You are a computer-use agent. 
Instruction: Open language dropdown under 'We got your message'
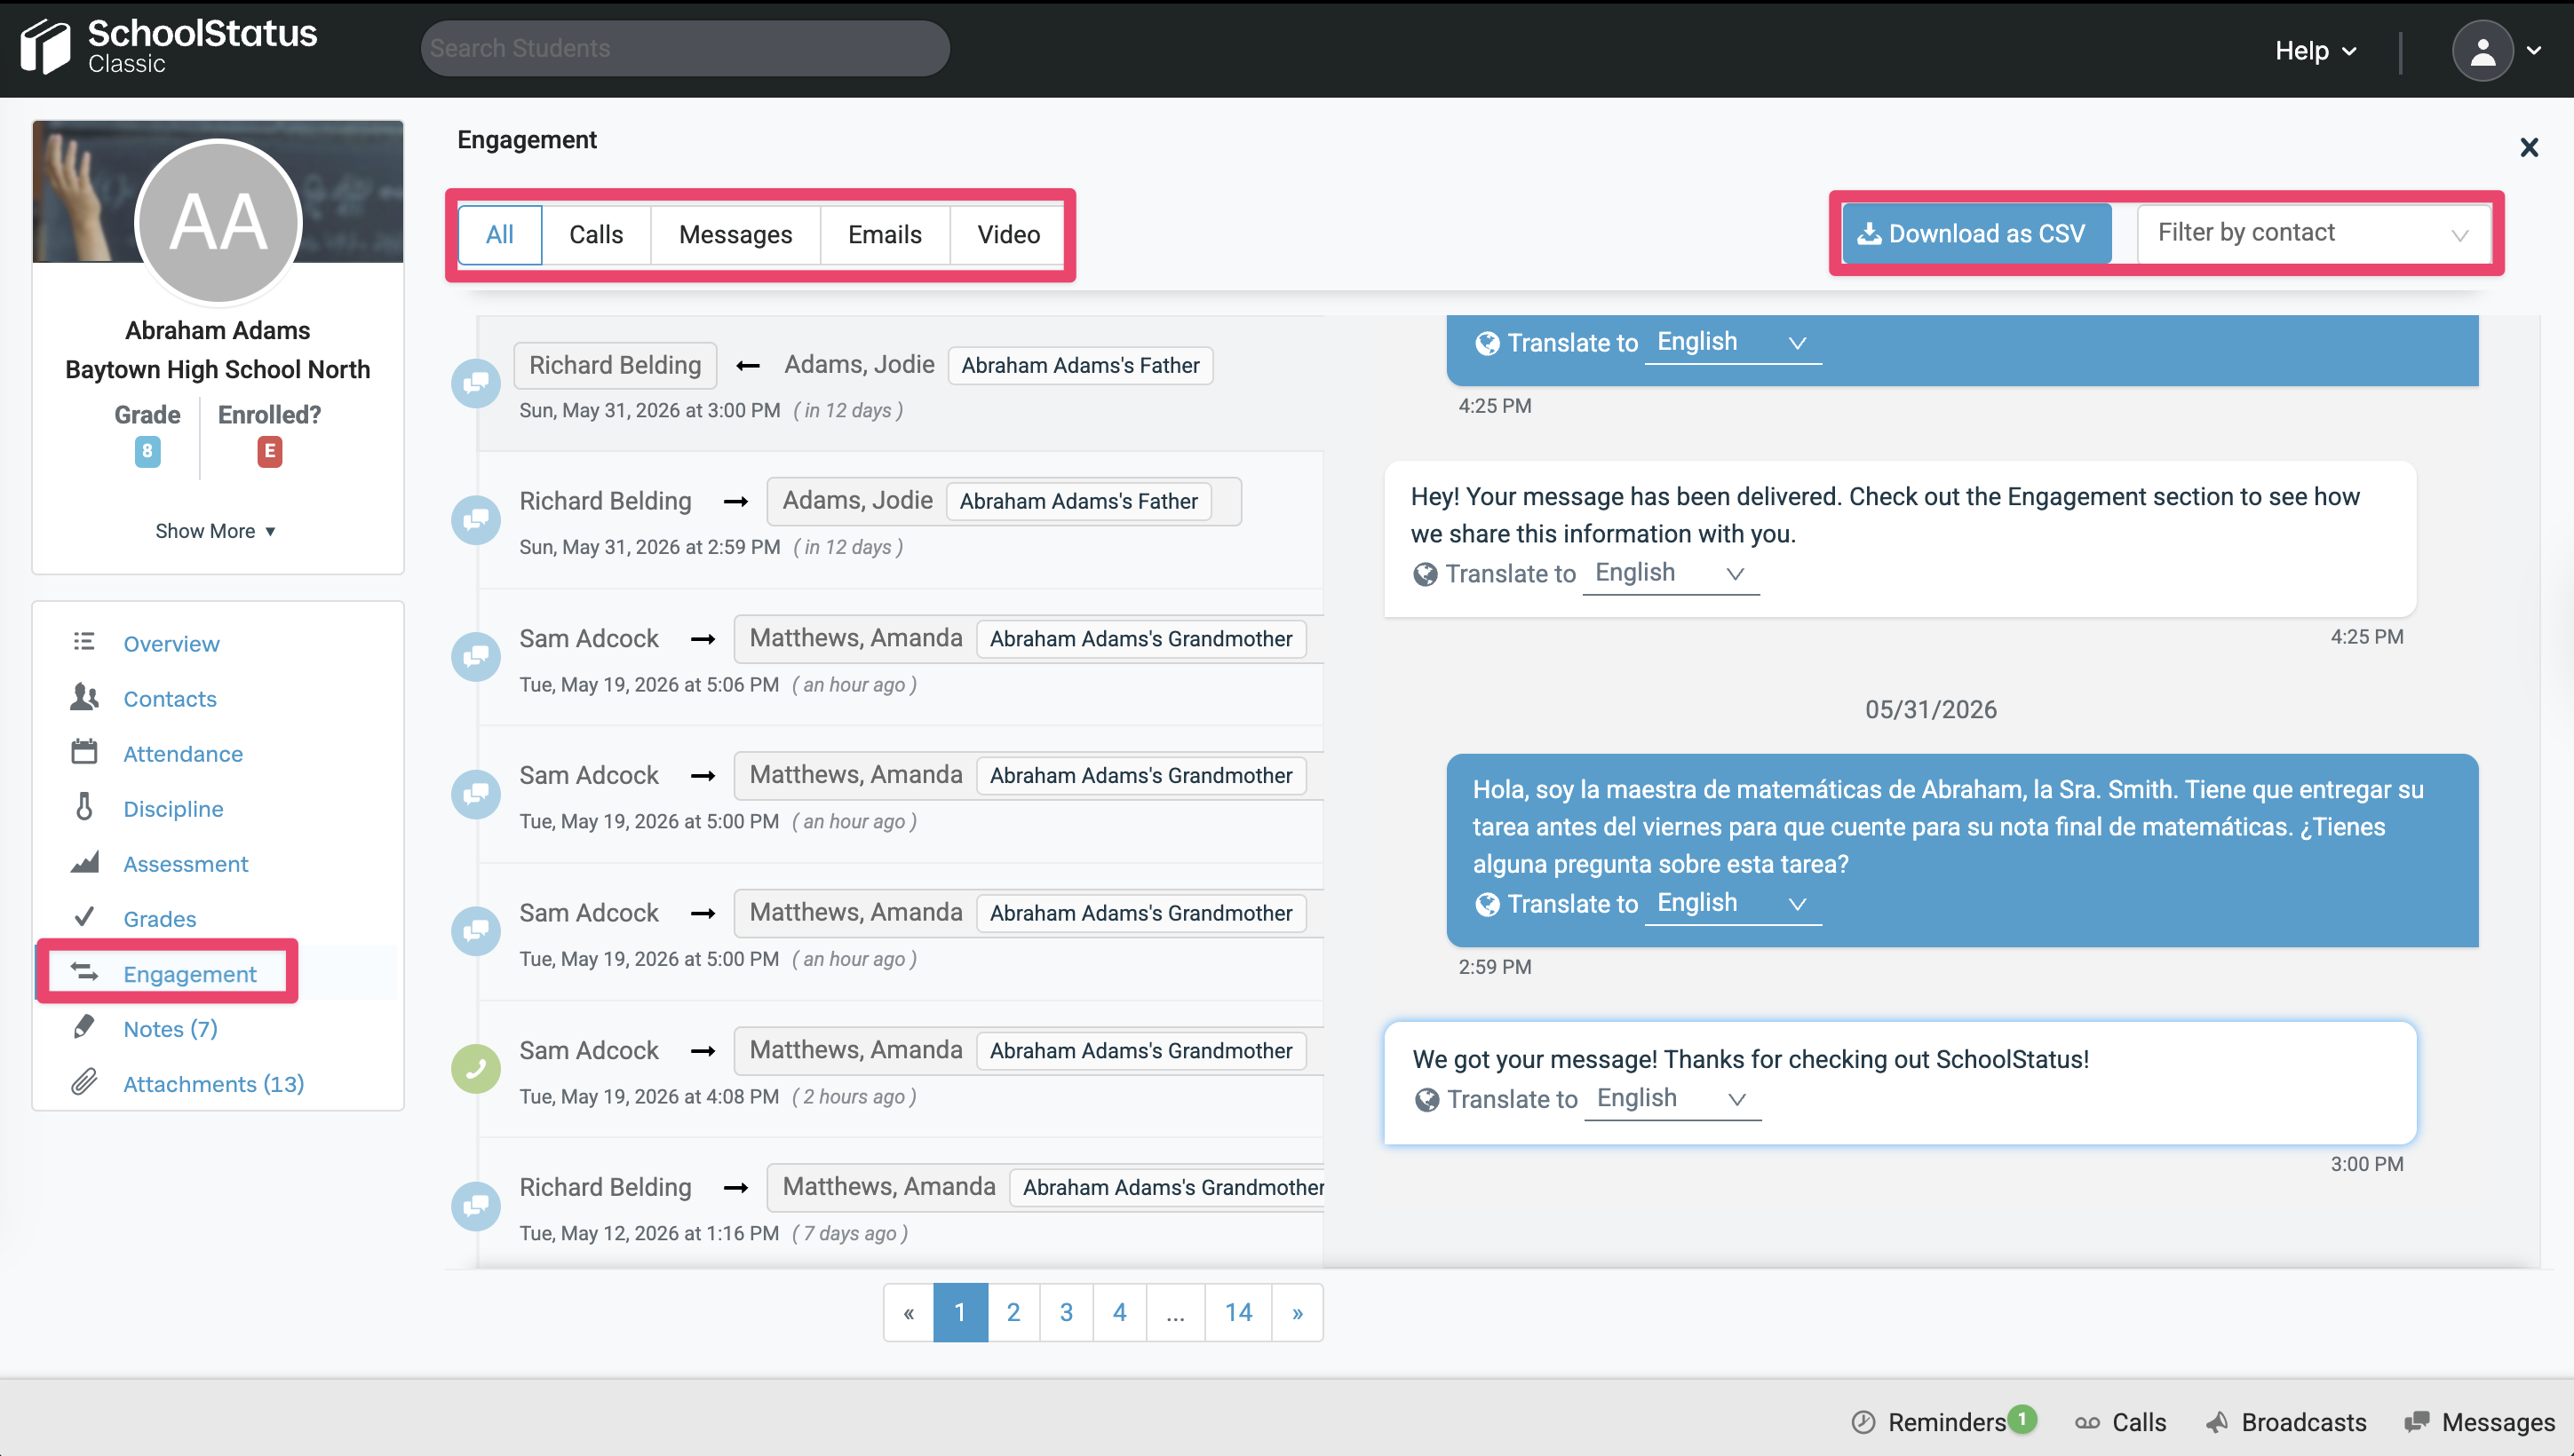pos(1672,1098)
